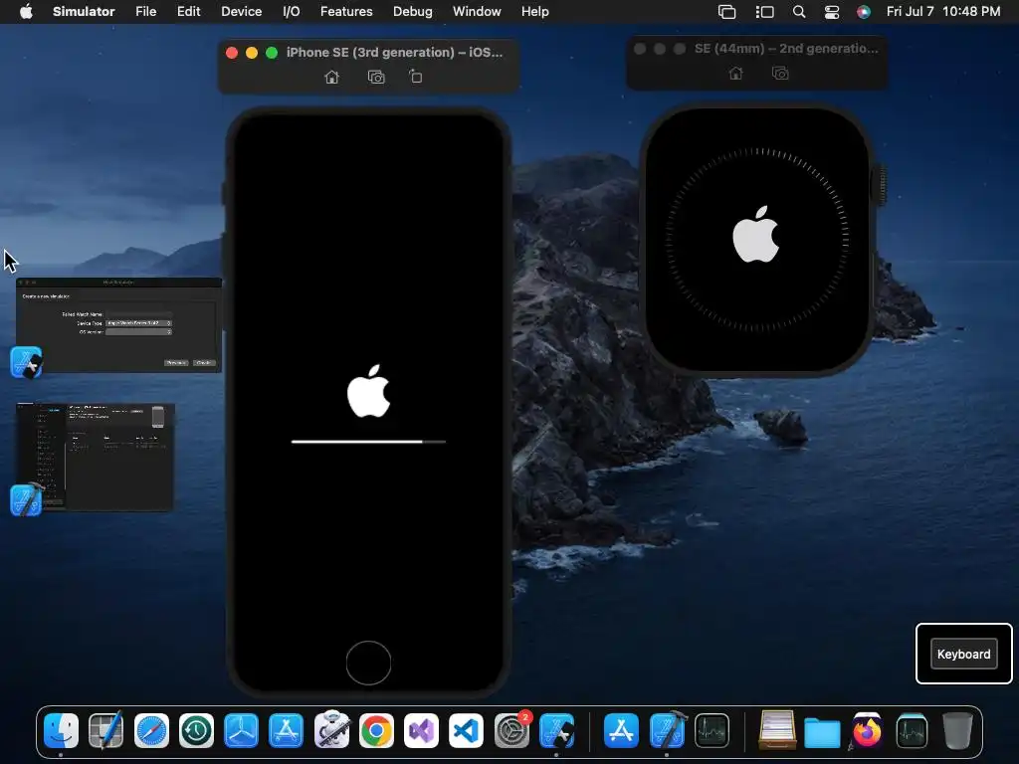Open the Help menu
The height and width of the screenshot is (764, 1019).
click(x=534, y=12)
